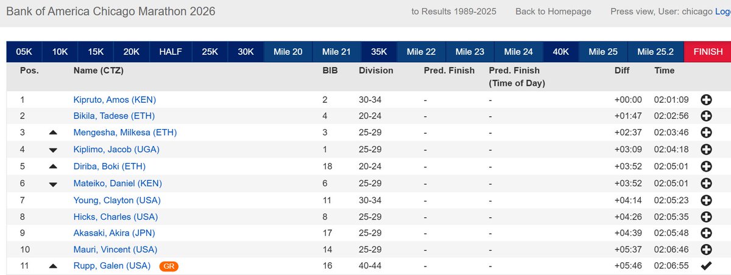
Task: Open the 30K split tab
Action: click(x=246, y=52)
